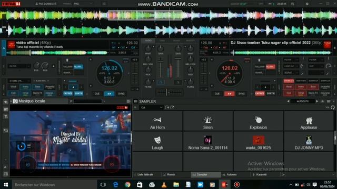Screen dimensions: 337x189
Task: Click CUE button on right deck
Action: (x=217, y=93)
